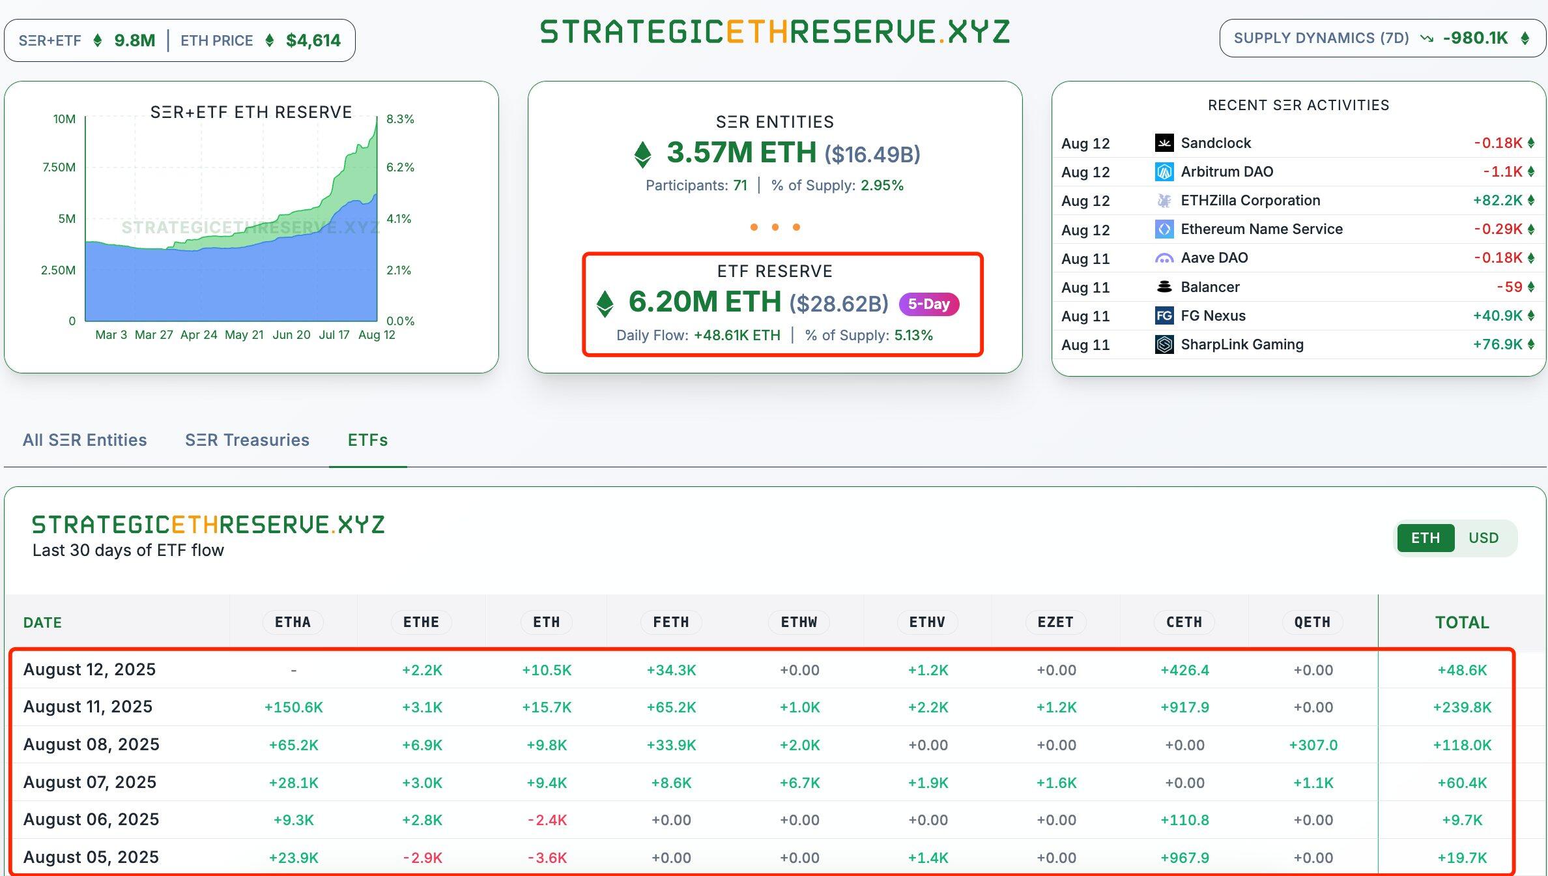1548x876 pixels.
Task: Click the FG Nexus logo icon
Action: tap(1164, 316)
